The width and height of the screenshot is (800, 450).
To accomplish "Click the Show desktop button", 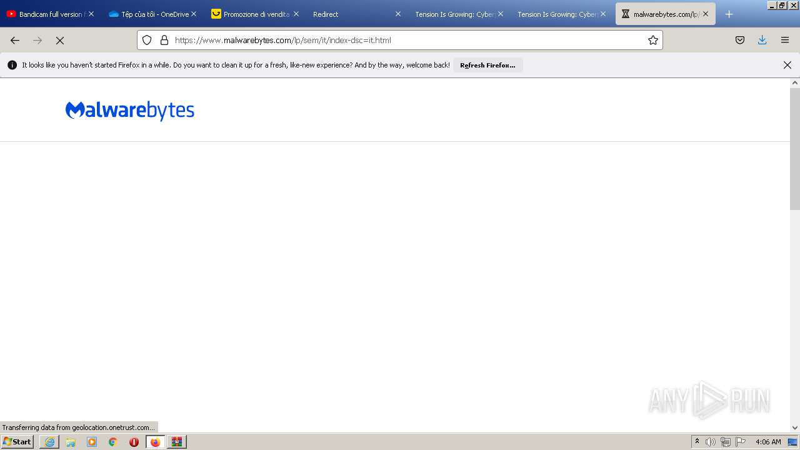I will (x=793, y=442).
